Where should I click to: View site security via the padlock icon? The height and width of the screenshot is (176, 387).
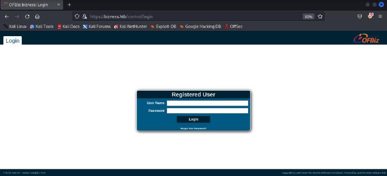pos(84,16)
